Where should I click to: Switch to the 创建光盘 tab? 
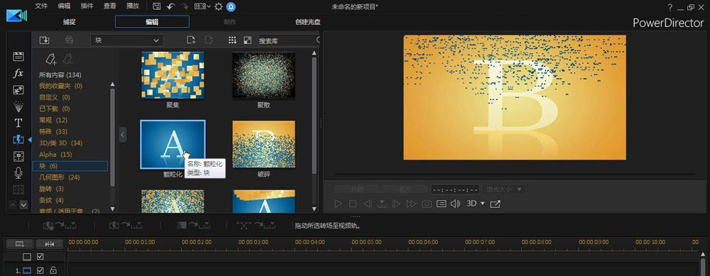coord(308,22)
